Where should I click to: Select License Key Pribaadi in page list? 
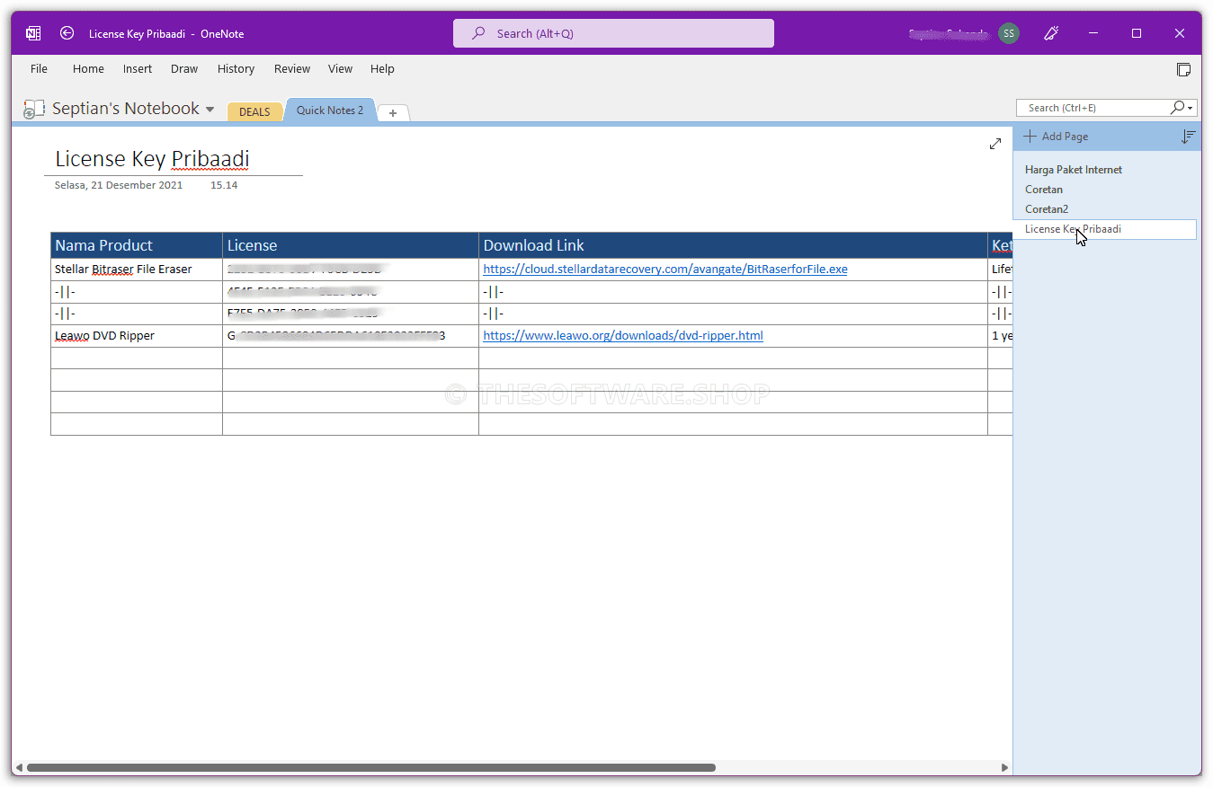click(x=1105, y=229)
